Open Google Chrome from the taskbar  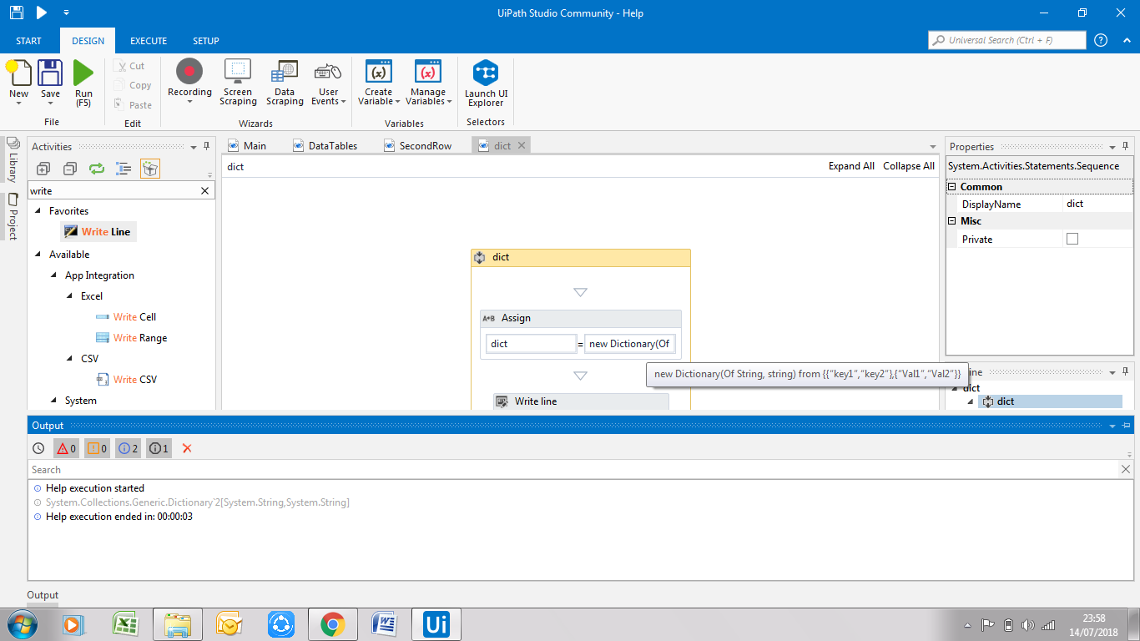(333, 624)
